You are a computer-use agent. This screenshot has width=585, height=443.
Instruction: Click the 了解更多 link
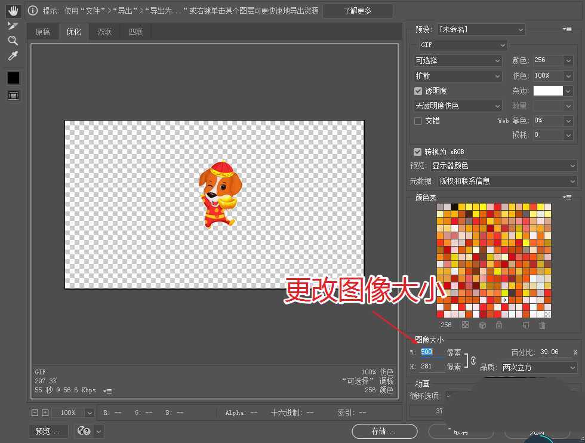coord(358,10)
